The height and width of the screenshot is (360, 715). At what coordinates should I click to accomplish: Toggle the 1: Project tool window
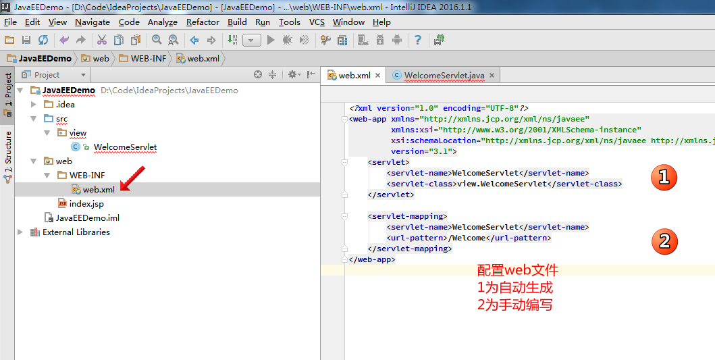click(x=7, y=95)
